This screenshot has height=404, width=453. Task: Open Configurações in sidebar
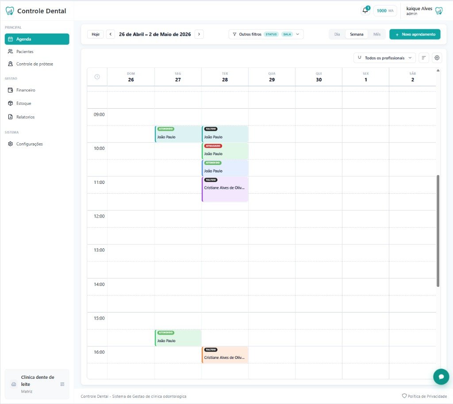(x=37, y=144)
